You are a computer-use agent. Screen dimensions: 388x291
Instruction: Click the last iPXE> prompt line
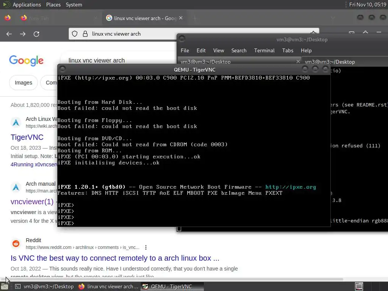click(x=66, y=223)
